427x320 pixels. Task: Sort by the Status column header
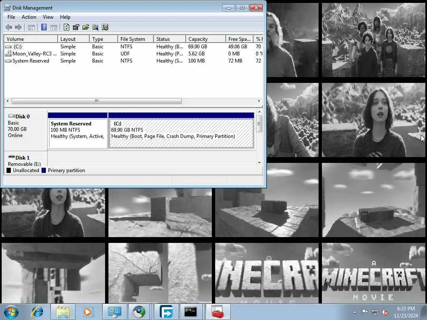point(169,39)
